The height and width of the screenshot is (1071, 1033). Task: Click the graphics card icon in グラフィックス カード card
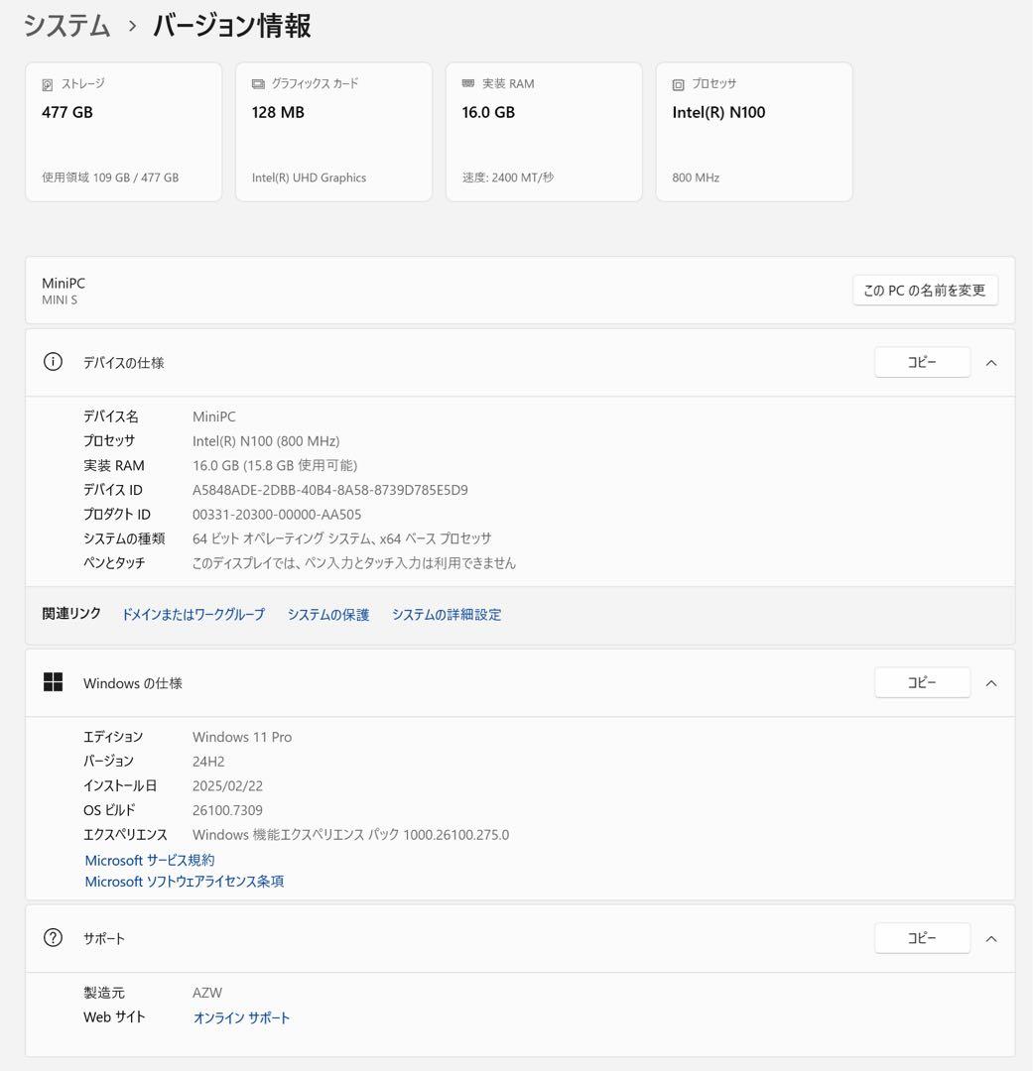pos(258,85)
